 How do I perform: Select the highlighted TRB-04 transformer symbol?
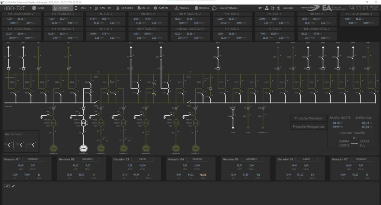click(x=83, y=123)
